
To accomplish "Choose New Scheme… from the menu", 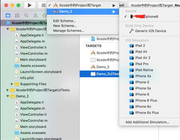I will (x=65, y=26).
